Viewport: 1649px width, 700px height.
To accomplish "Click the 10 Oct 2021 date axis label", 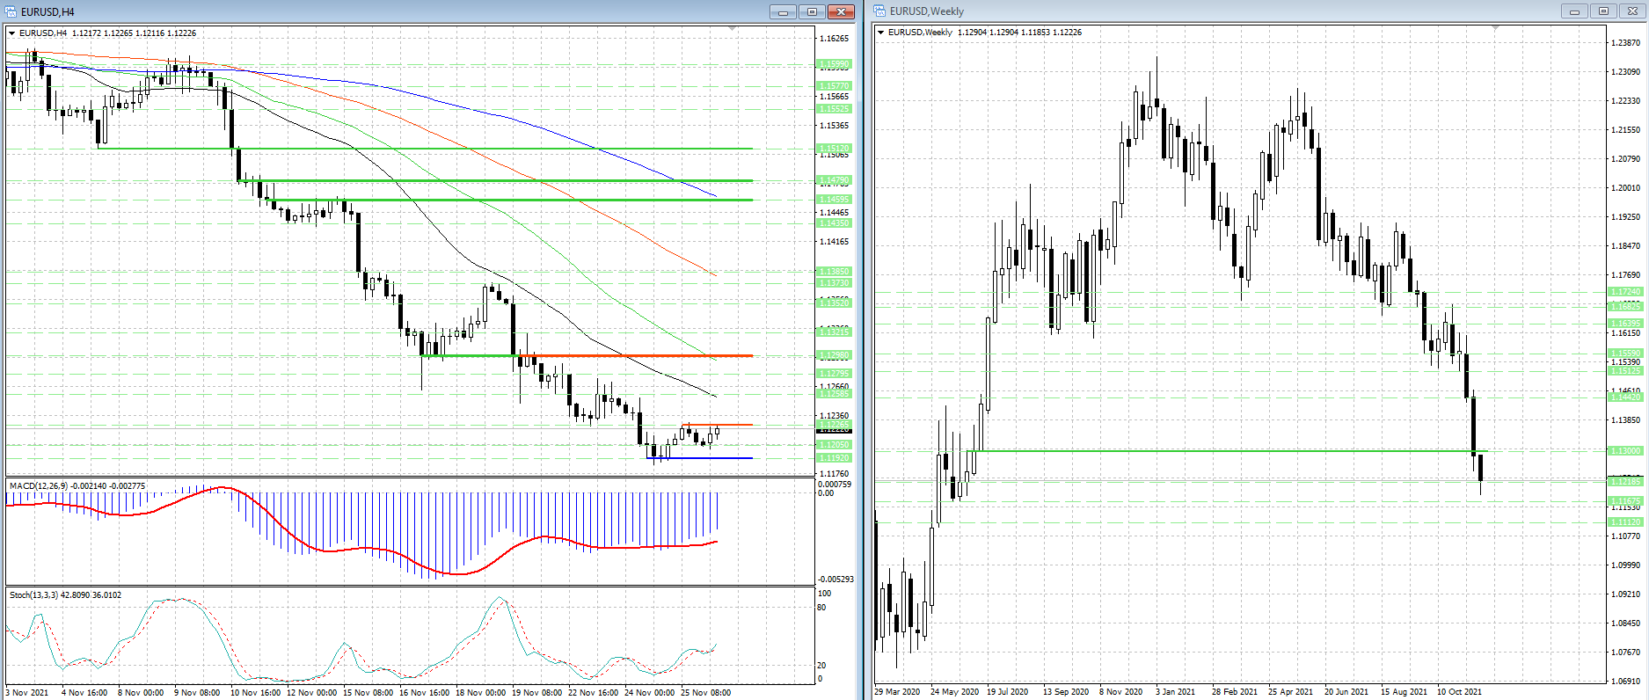I will click(1459, 691).
